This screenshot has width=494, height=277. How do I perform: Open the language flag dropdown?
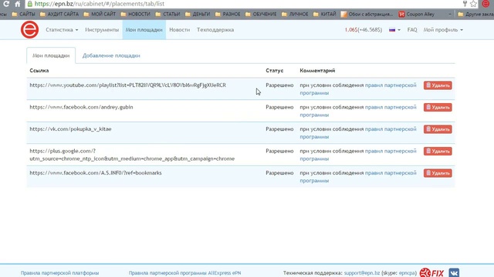[394, 30]
